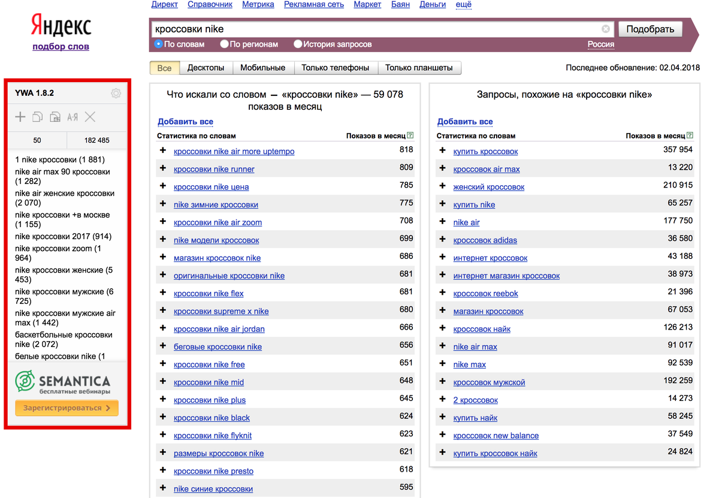719x498 pixels.
Task: Open the 'оригинальные кроссовки nike' link
Action: click(x=229, y=276)
